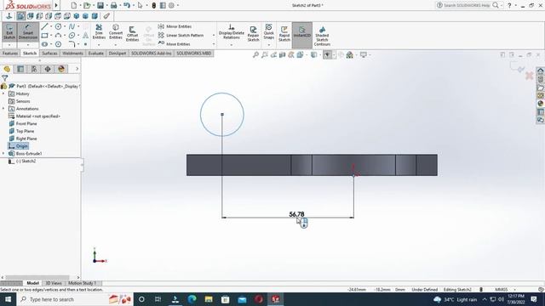Click Convert Entities tool
The height and width of the screenshot is (306, 545).
click(116, 31)
